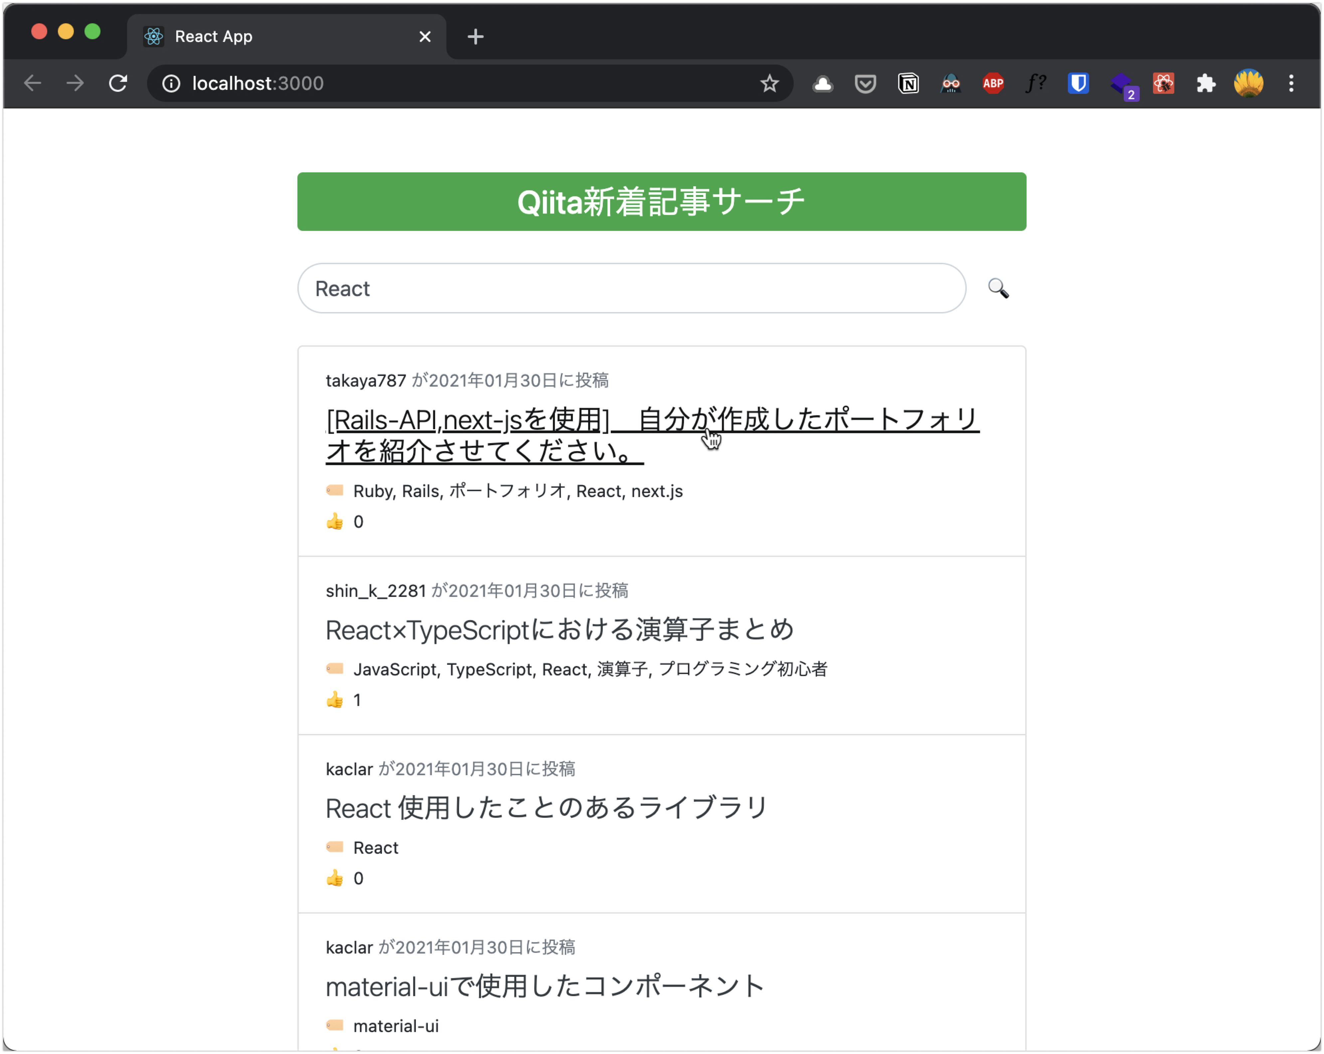Click the puzzle piece extensions icon

pyautogui.click(x=1205, y=84)
